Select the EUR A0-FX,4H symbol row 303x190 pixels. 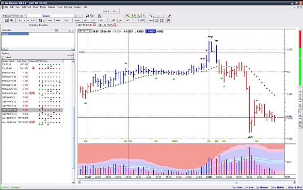pyautogui.click(x=32, y=94)
